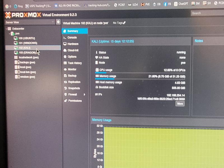Open the PVE bookmark
The width and height of the screenshot is (224, 168).
145,4
